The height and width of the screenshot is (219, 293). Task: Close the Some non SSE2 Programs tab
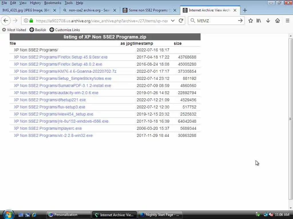175,11
